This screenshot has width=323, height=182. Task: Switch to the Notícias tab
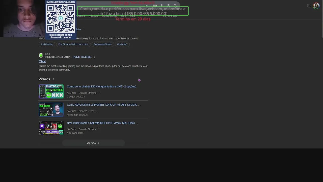coord(93,16)
